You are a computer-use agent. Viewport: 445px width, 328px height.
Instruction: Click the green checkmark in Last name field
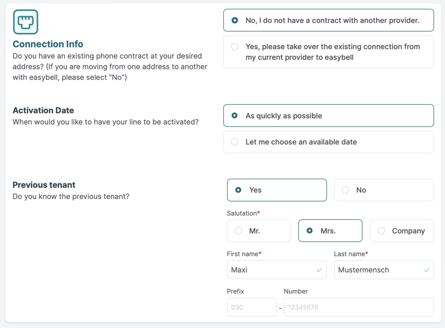click(426, 270)
